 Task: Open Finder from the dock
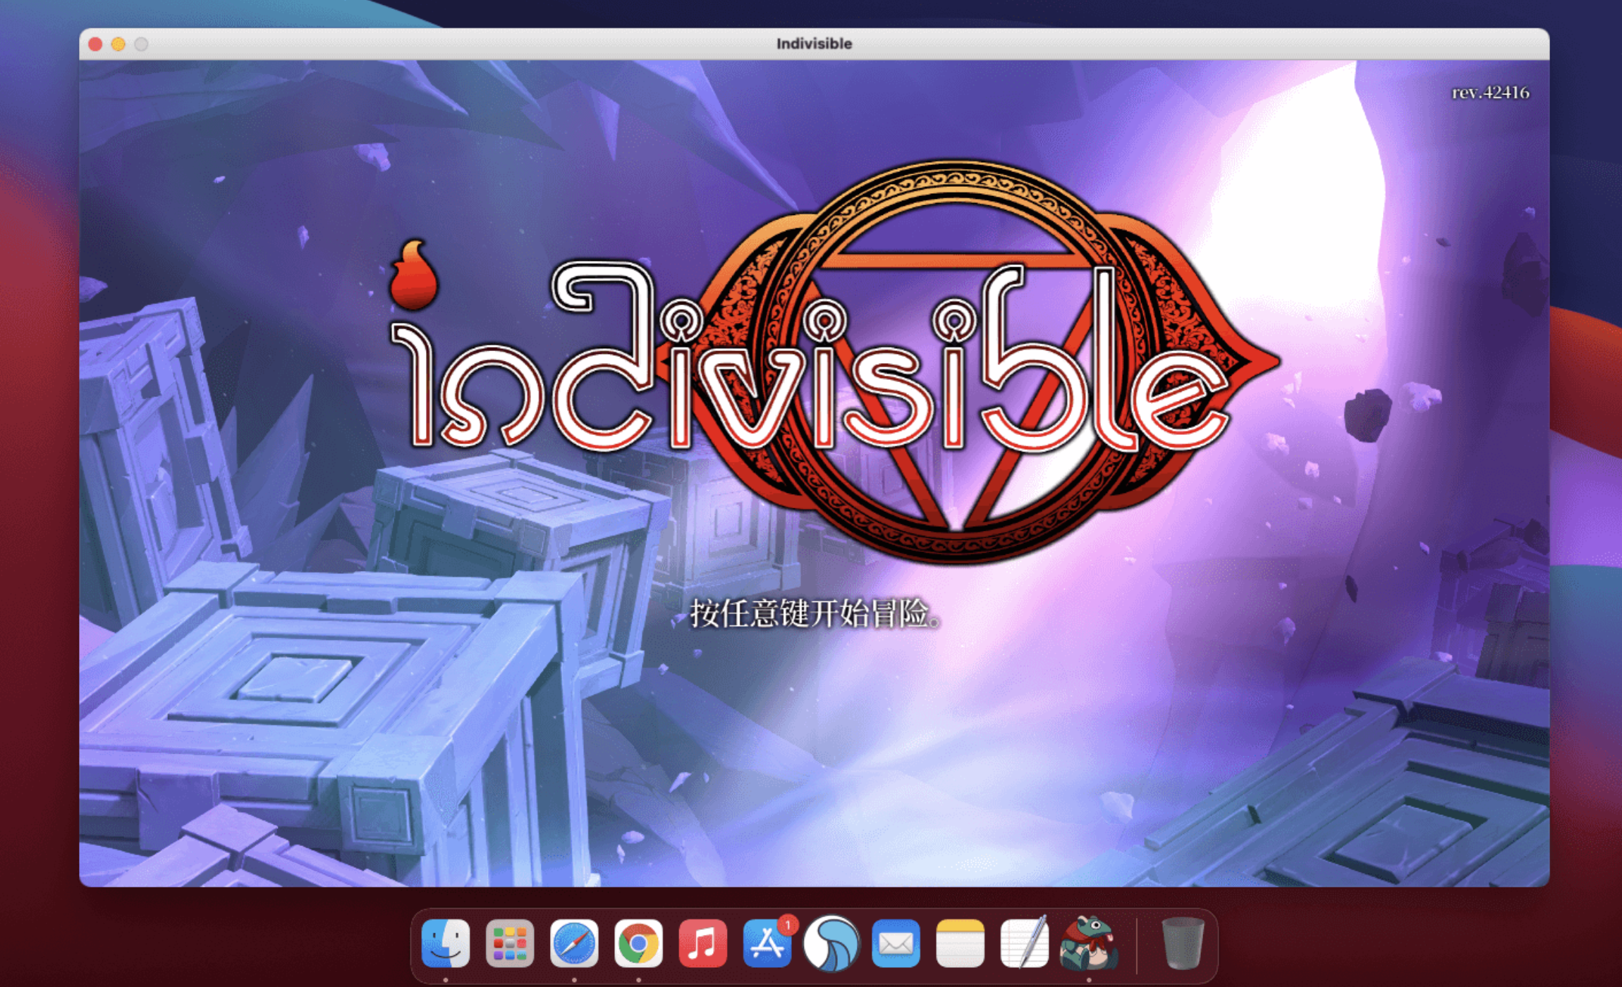click(x=446, y=943)
